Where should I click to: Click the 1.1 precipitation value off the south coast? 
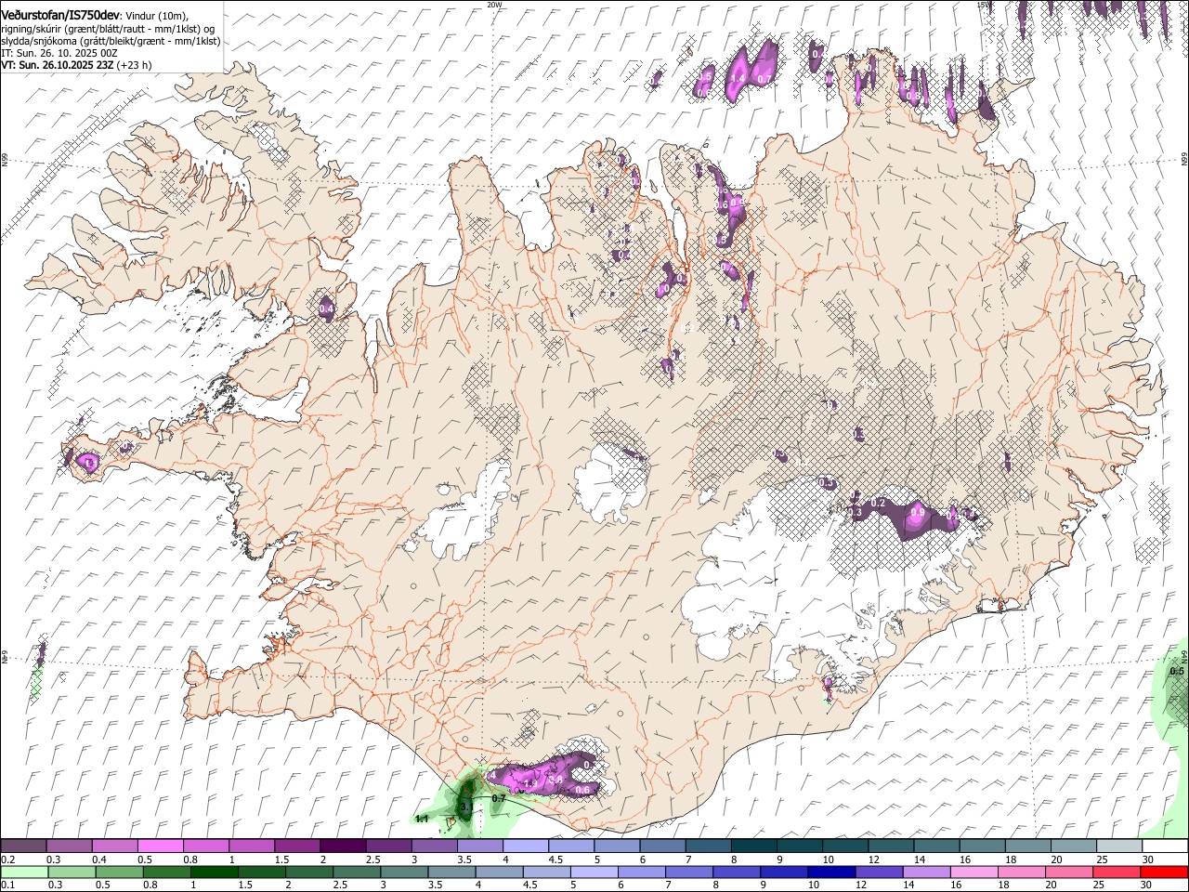(422, 819)
